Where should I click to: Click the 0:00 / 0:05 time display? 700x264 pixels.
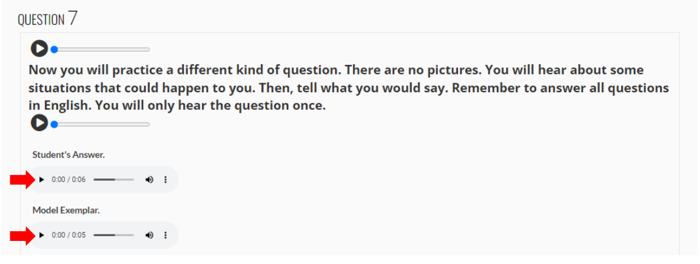(x=69, y=235)
